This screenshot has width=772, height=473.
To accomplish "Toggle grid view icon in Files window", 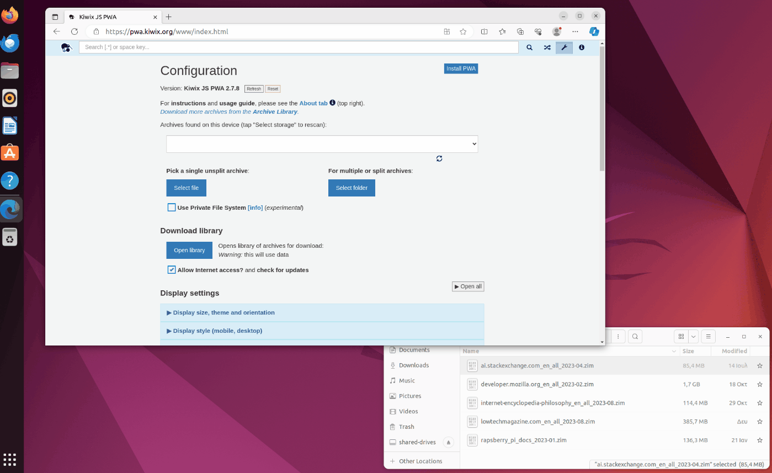I will pyautogui.click(x=681, y=336).
